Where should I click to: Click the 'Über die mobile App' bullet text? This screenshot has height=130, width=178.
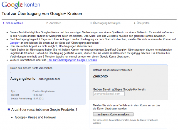point(51,46)
